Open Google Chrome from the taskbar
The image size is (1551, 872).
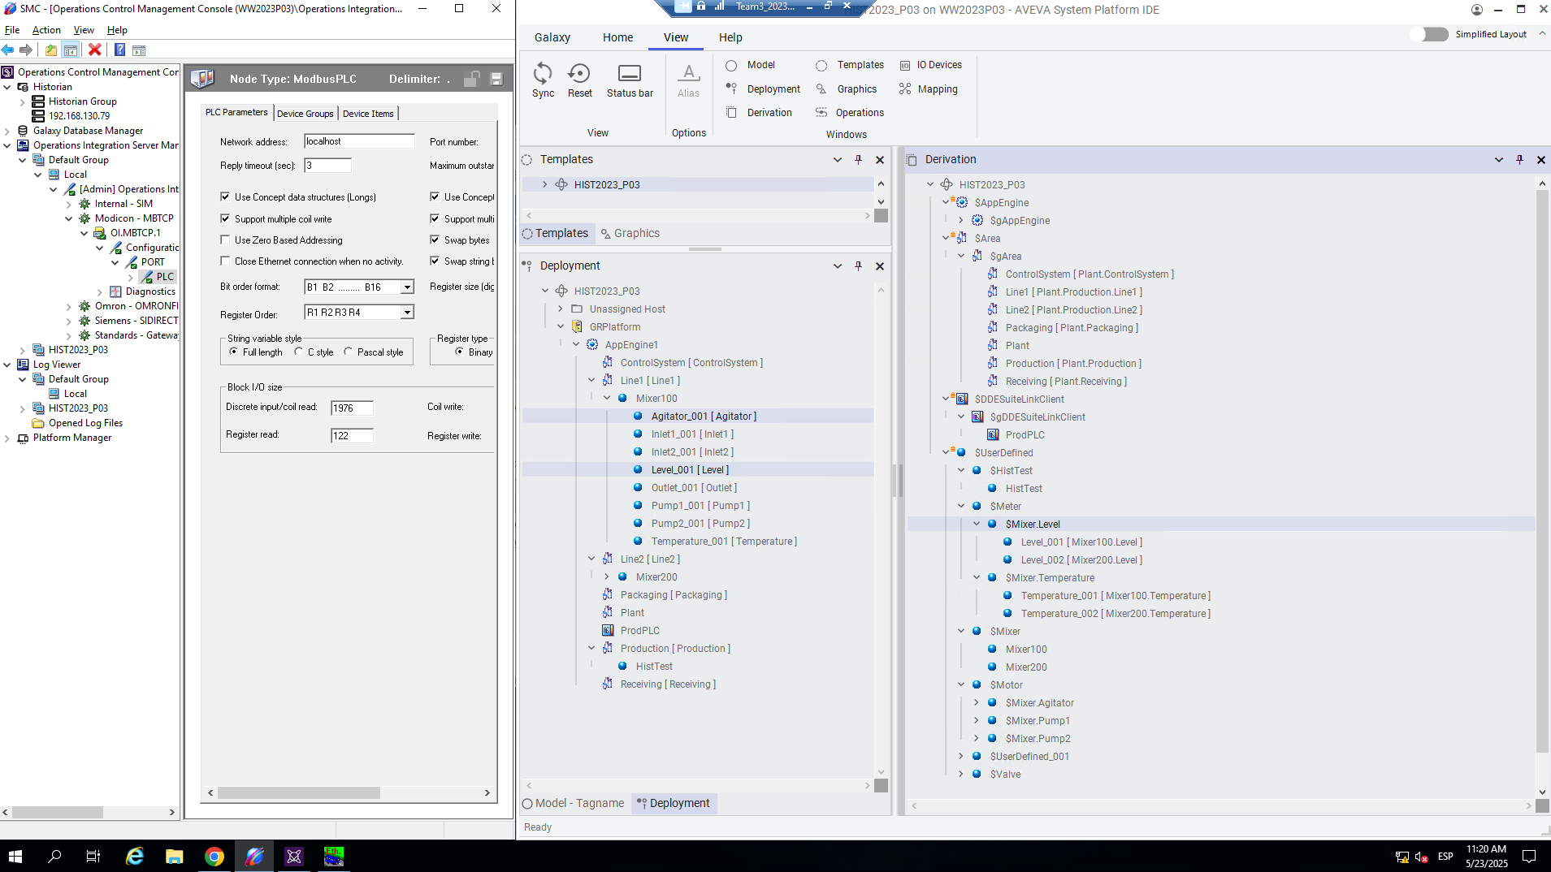[x=214, y=857]
